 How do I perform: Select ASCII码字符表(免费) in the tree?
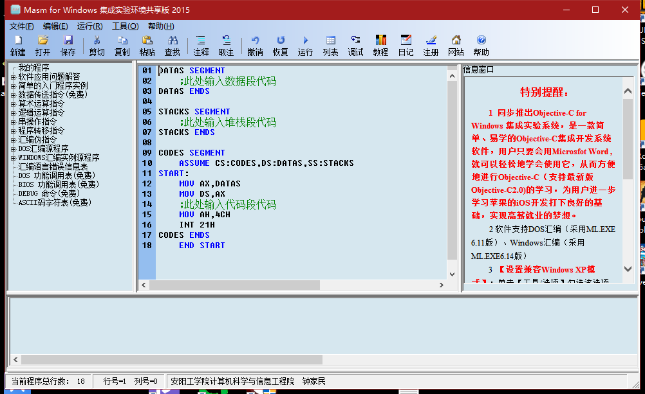(54, 202)
